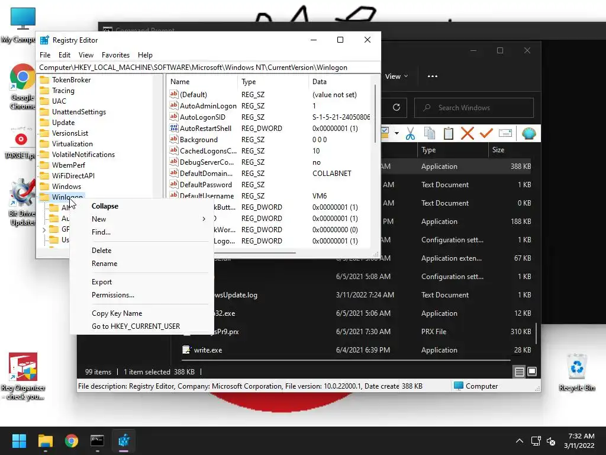Image resolution: width=606 pixels, height=455 pixels.
Task: Select the Tracing key in the tree
Action: [63, 91]
